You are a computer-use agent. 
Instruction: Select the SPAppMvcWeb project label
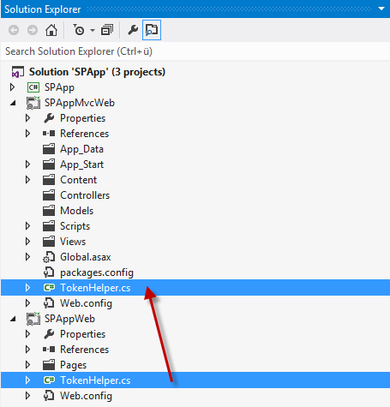pos(80,103)
